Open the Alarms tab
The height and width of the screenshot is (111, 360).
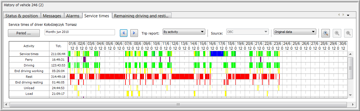point(73,16)
